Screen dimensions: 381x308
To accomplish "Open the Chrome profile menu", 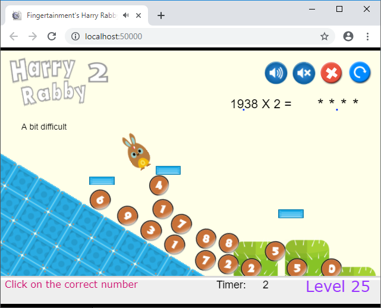I will point(348,36).
